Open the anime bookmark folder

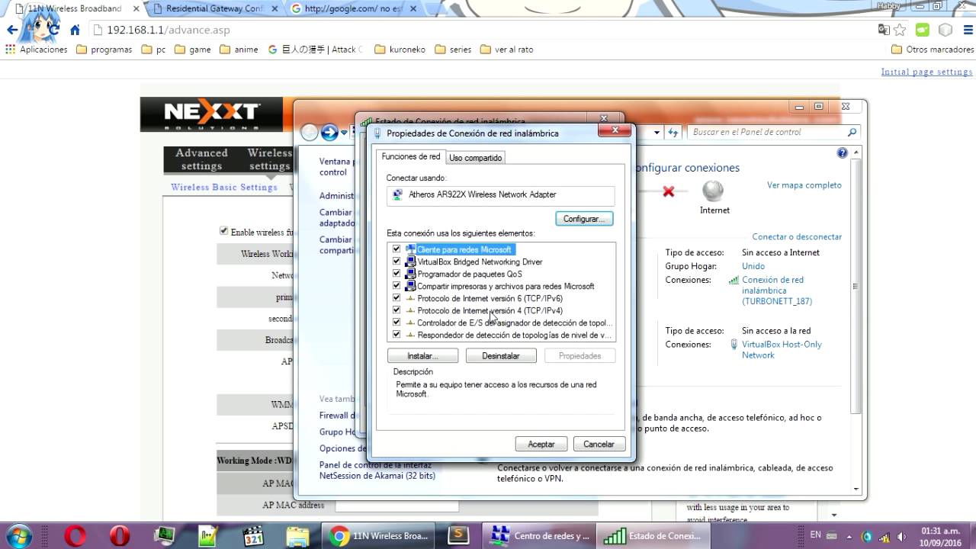tap(239, 50)
